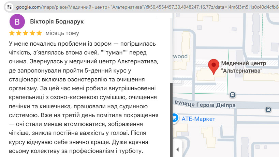279x157 pixels.
Task: Open the АТБ-Маркет place label
Action: coord(198,119)
